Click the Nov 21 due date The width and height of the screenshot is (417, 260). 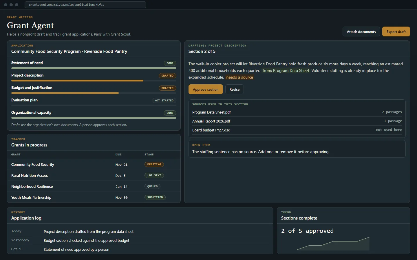(x=121, y=165)
